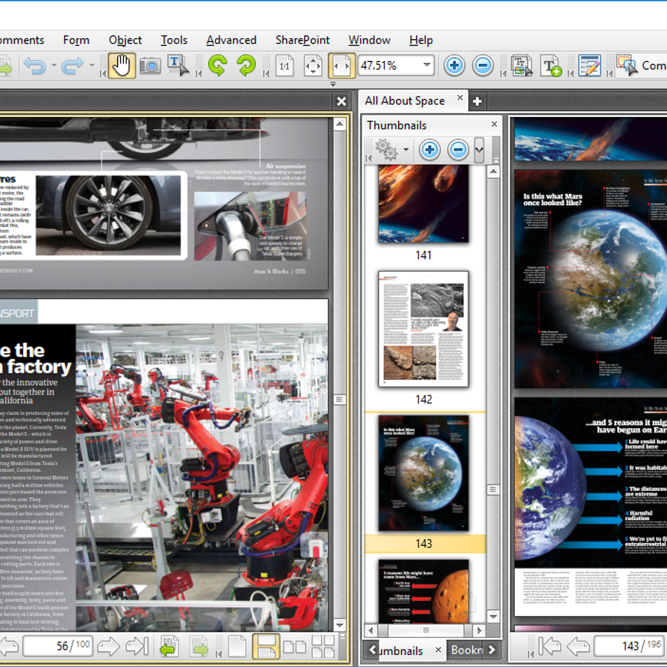Rotate the view counterclockwise
The image size is (667, 667).
(217, 65)
